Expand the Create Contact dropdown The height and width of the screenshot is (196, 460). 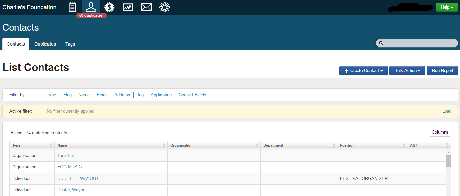click(x=363, y=71)
